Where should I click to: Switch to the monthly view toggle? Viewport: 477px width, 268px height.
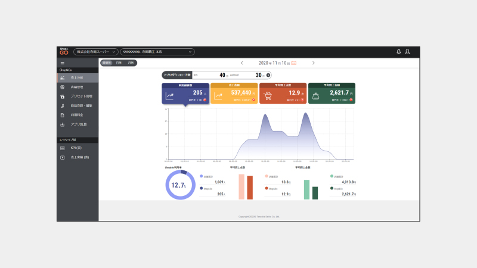(x=131, y=63)
